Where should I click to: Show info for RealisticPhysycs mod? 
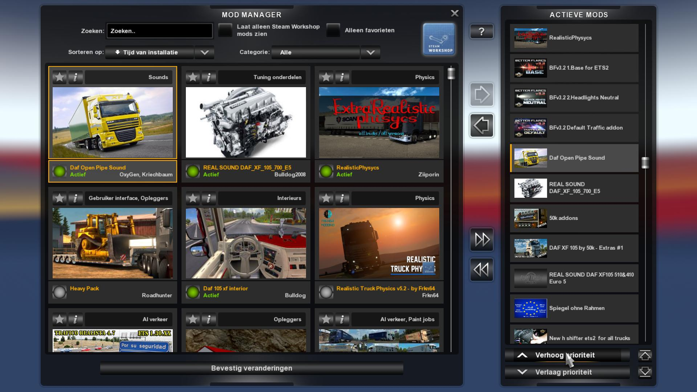tap(342, 77)
